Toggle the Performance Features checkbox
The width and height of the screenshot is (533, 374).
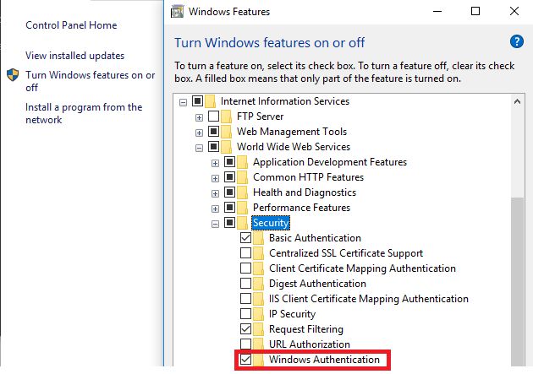tap(230, 207)
